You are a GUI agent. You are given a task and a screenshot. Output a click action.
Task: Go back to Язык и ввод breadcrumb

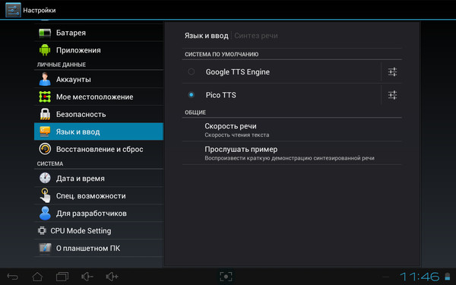[206, 36]
